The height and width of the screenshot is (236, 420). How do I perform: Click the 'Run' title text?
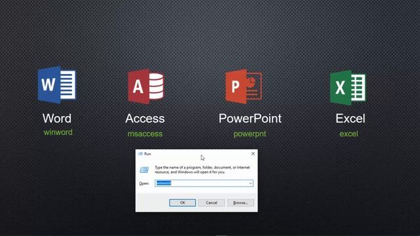(x=148, y=154)
